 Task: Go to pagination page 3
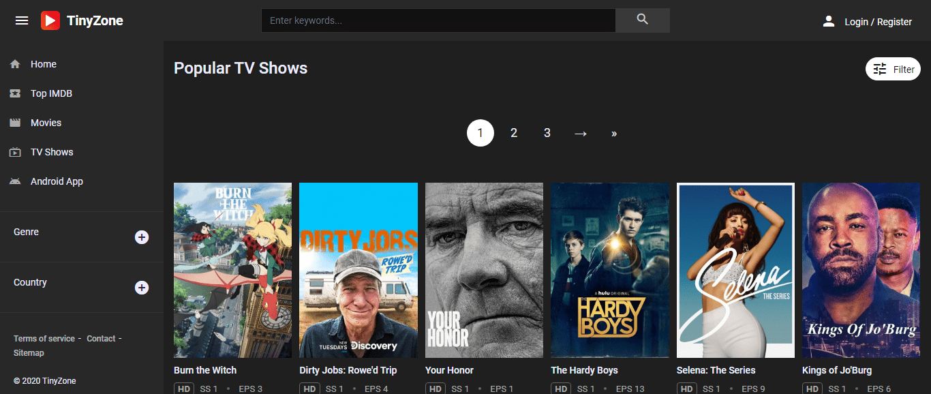coord(547,133)
